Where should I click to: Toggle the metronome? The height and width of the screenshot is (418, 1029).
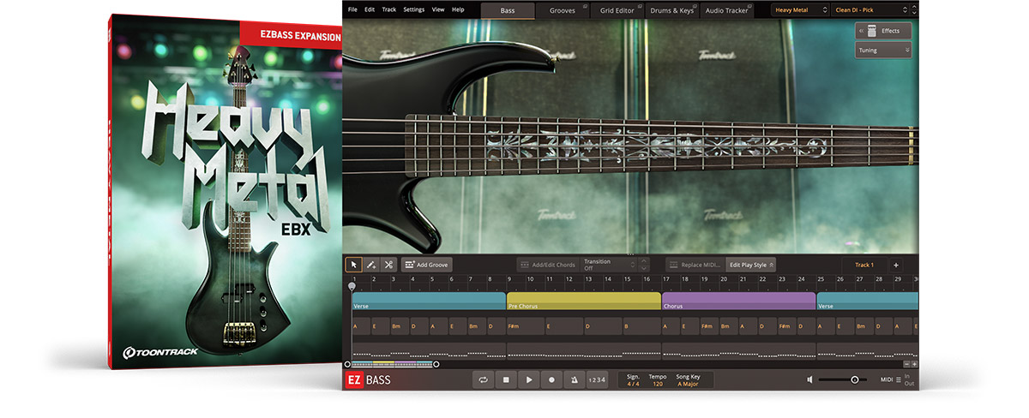click(x=574, y=379)
